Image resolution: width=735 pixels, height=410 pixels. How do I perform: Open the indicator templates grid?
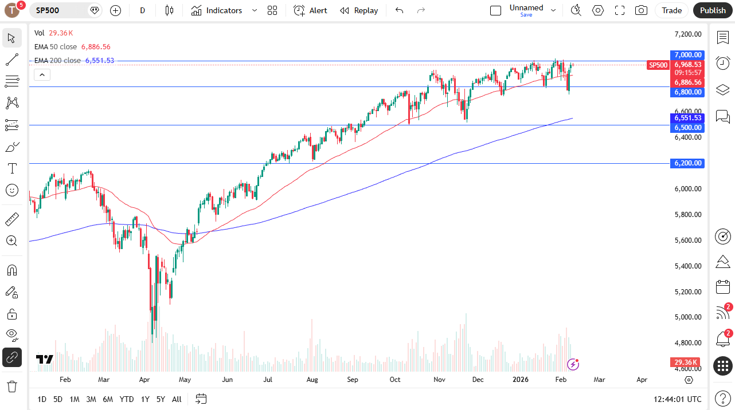click(272, 10)
